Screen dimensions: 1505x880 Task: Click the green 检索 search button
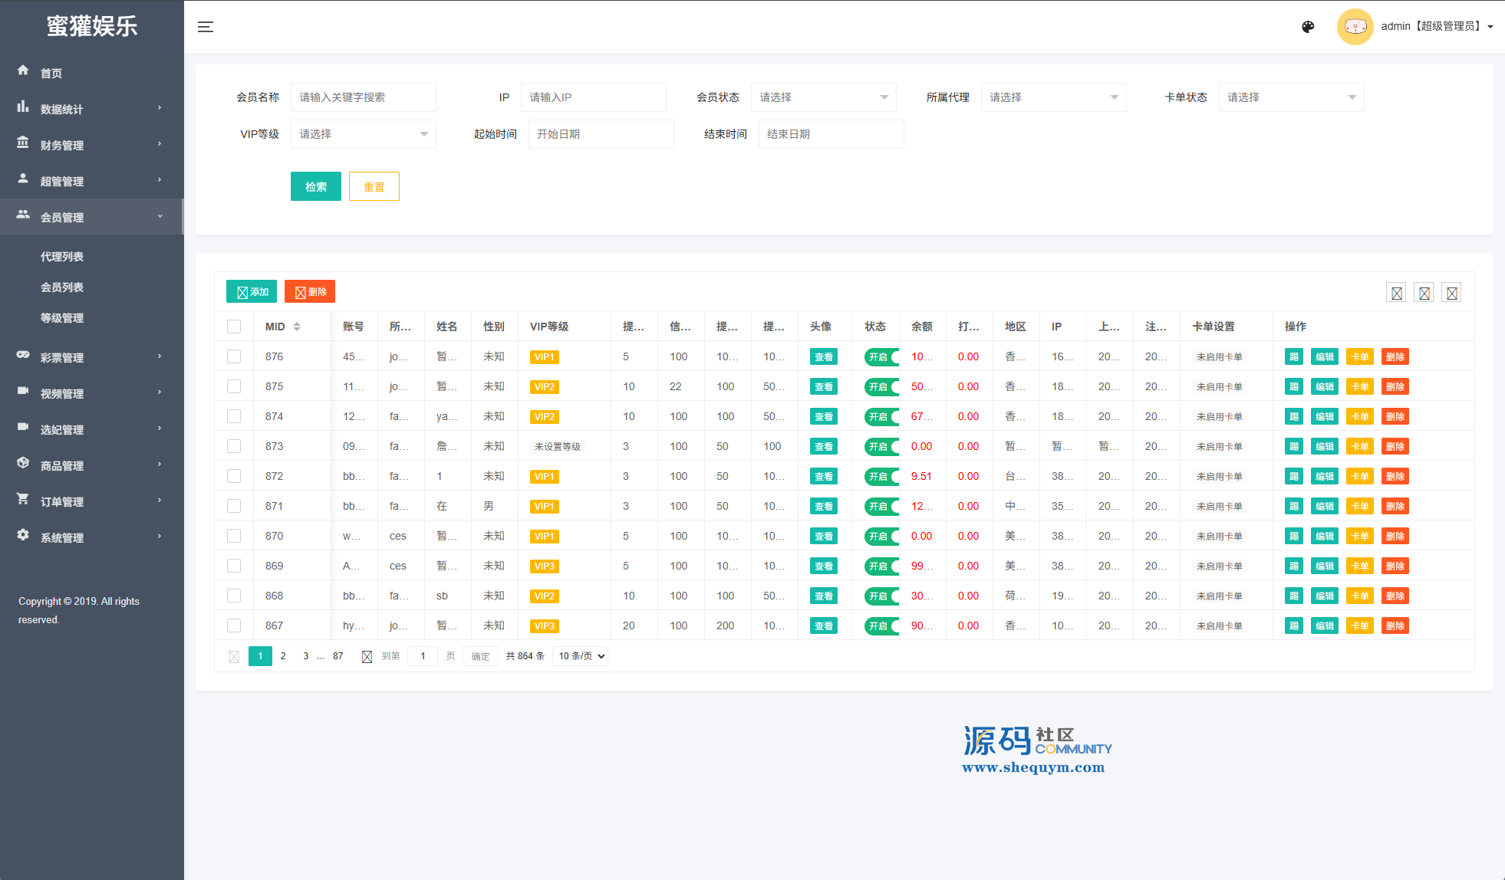tap(315, 186)
